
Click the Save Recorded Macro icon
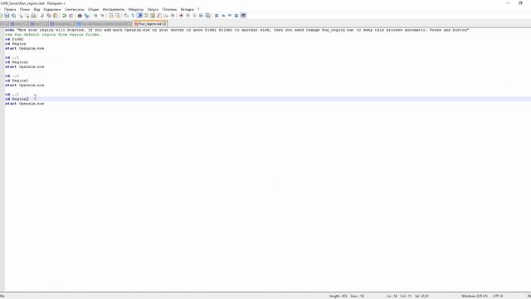208,16
